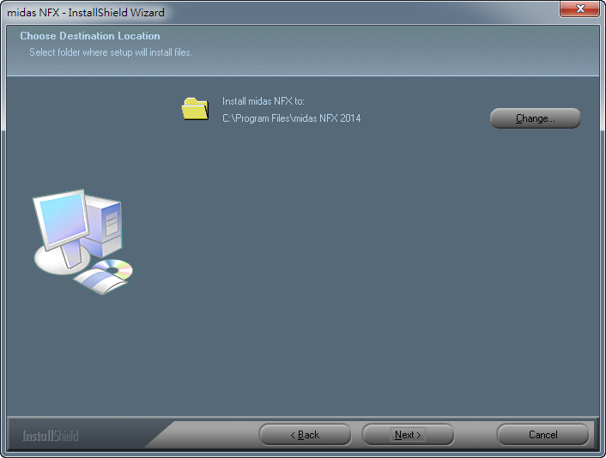606x458 pixels.
Task: Click the yellow folder icon
Action: (x=195, y=109)
